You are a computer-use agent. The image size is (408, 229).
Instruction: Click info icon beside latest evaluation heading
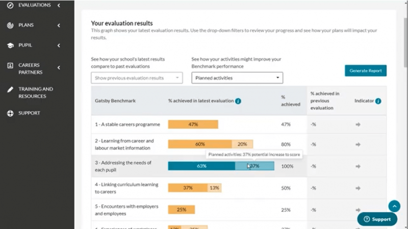238,101
